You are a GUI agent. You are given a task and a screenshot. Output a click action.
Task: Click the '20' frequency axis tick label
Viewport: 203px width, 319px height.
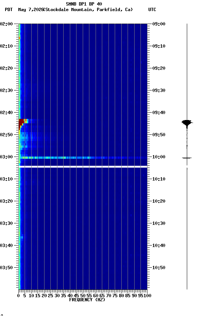pos(44,296)
